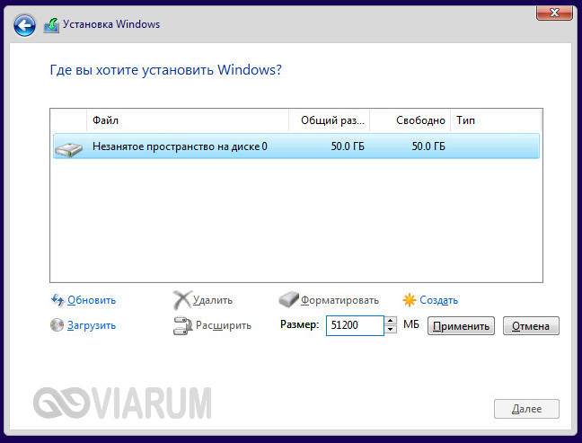This screenshot has height=443, width=582.
Task: Click the Windows Setup title icon
Action: 51,25
